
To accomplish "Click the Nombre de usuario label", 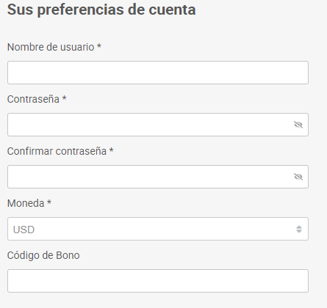I will 51,47.
